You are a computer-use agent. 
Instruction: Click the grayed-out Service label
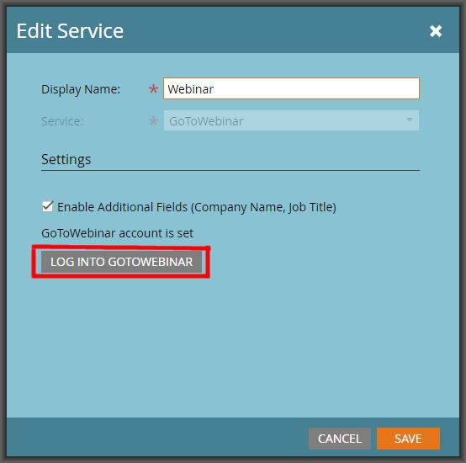coord(62,121)
